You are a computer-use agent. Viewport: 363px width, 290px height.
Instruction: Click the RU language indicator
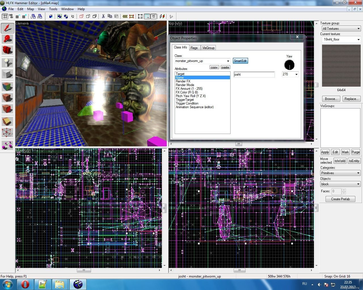click(305, 283)
